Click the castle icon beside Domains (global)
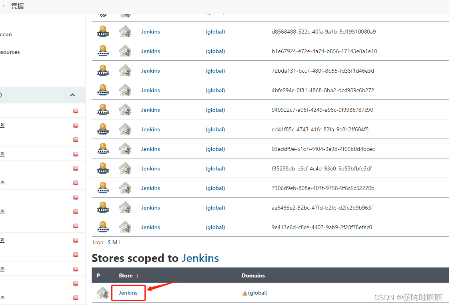The height and width of the screenshot is (305, 449). tap(245, 293)
